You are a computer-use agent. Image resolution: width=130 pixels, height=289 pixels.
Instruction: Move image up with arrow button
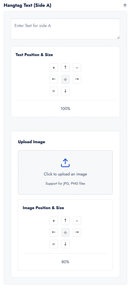(x=65, y=221)
